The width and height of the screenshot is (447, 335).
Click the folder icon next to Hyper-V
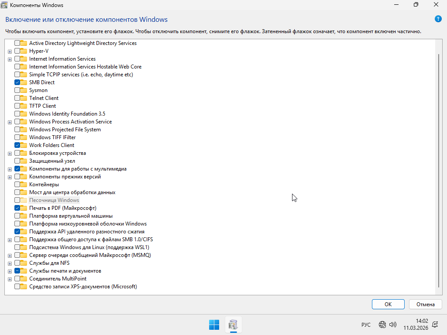pos(24,51)
